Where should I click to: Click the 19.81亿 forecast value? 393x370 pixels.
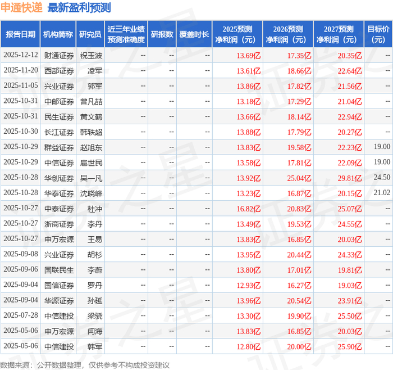350,270
